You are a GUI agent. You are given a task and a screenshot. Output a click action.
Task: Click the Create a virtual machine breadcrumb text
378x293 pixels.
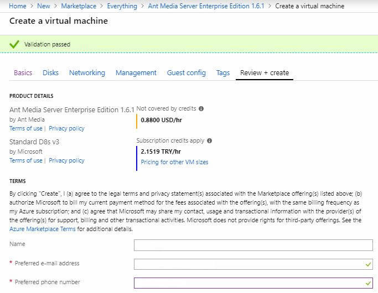[x=309, y=6]
